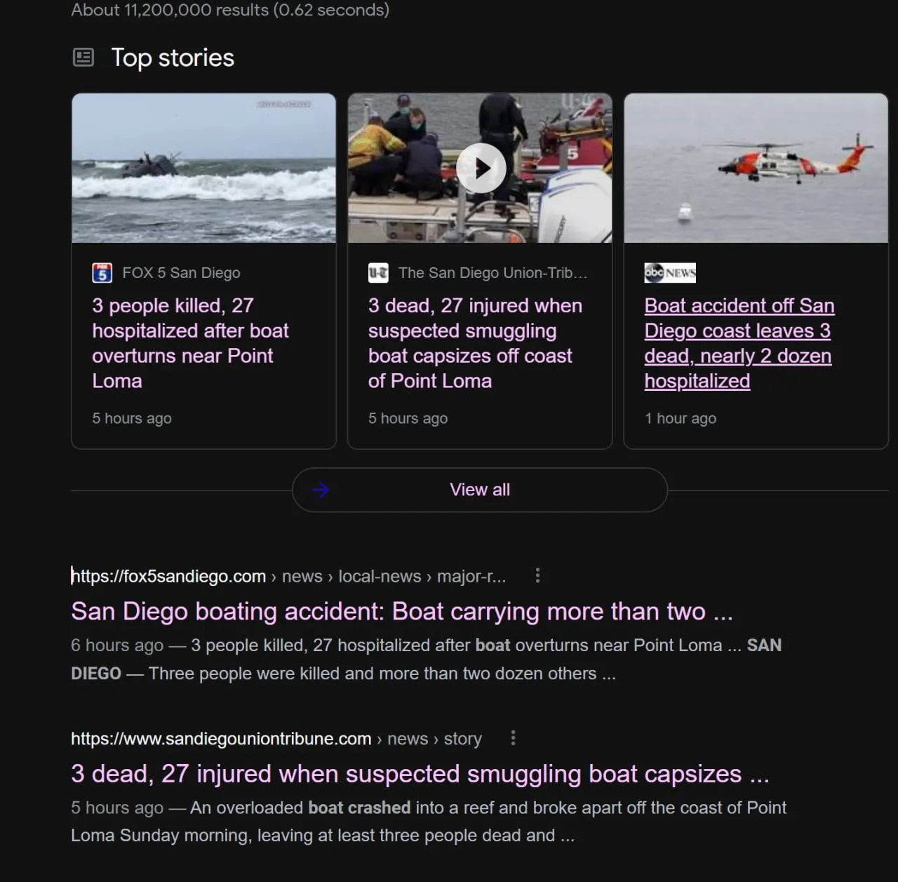Click View all top stories button
Viewport: 898px width, 882px height.
pyautogui.click(x=480, y=490)
